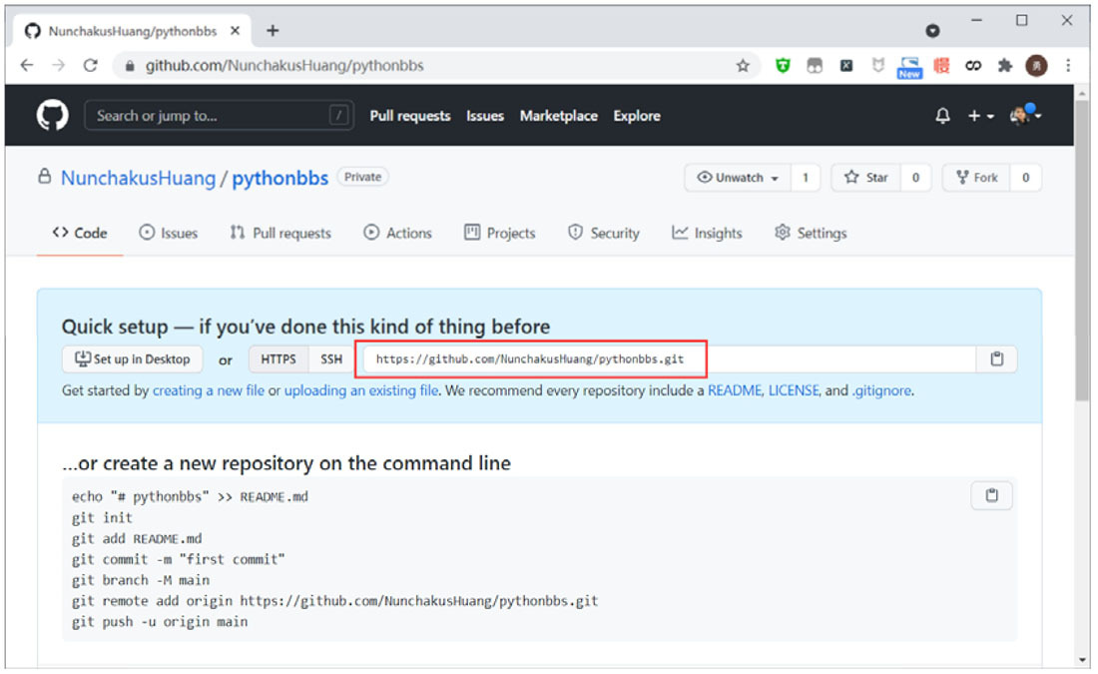The width and height of the screenshot is (1098, 674).
Task: Expand the Unwatch dropdown
Action: (x=738, y=178)
